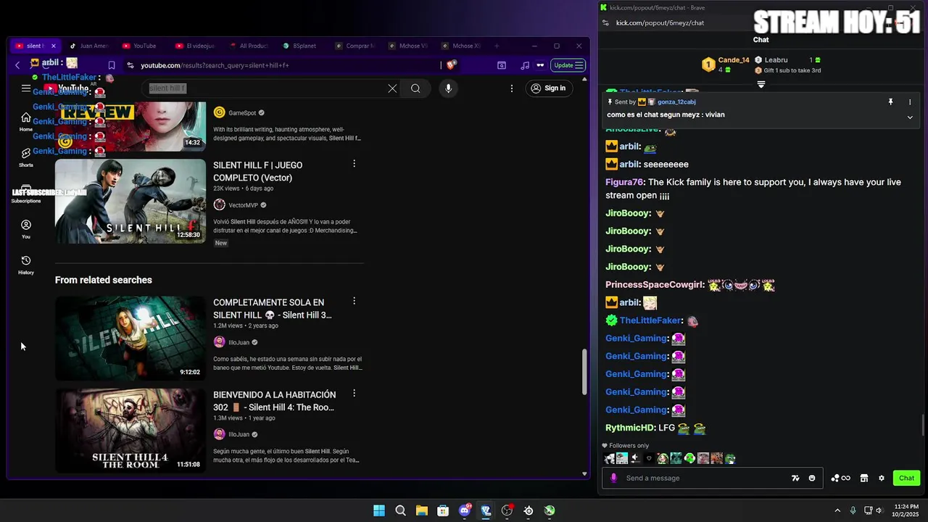Open the 9:12:02 Silent Hill 3 thumbnail
The image size is (928, 522).
(130, 338)
